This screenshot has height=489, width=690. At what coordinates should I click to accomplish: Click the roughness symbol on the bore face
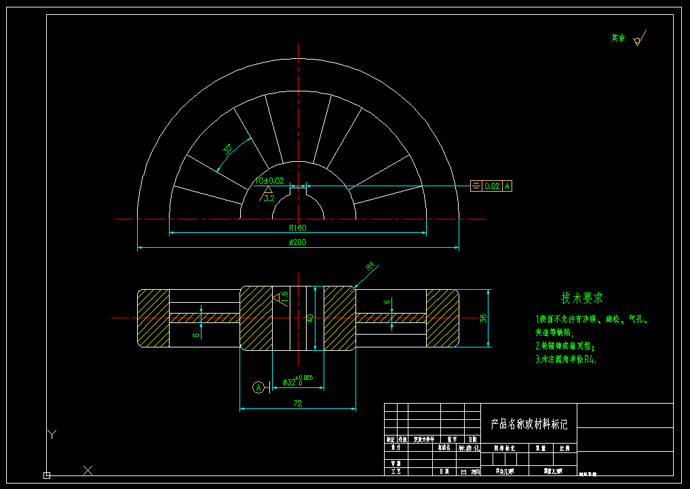[278, 298]
